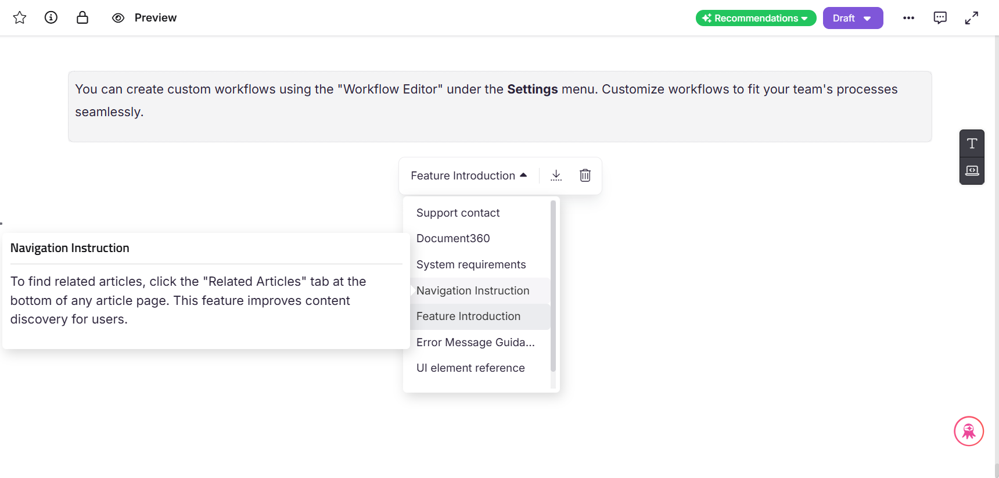This screenshot has height=478, width=999.
Task: Click the lock icon in header
Action: tap(82, 18)
